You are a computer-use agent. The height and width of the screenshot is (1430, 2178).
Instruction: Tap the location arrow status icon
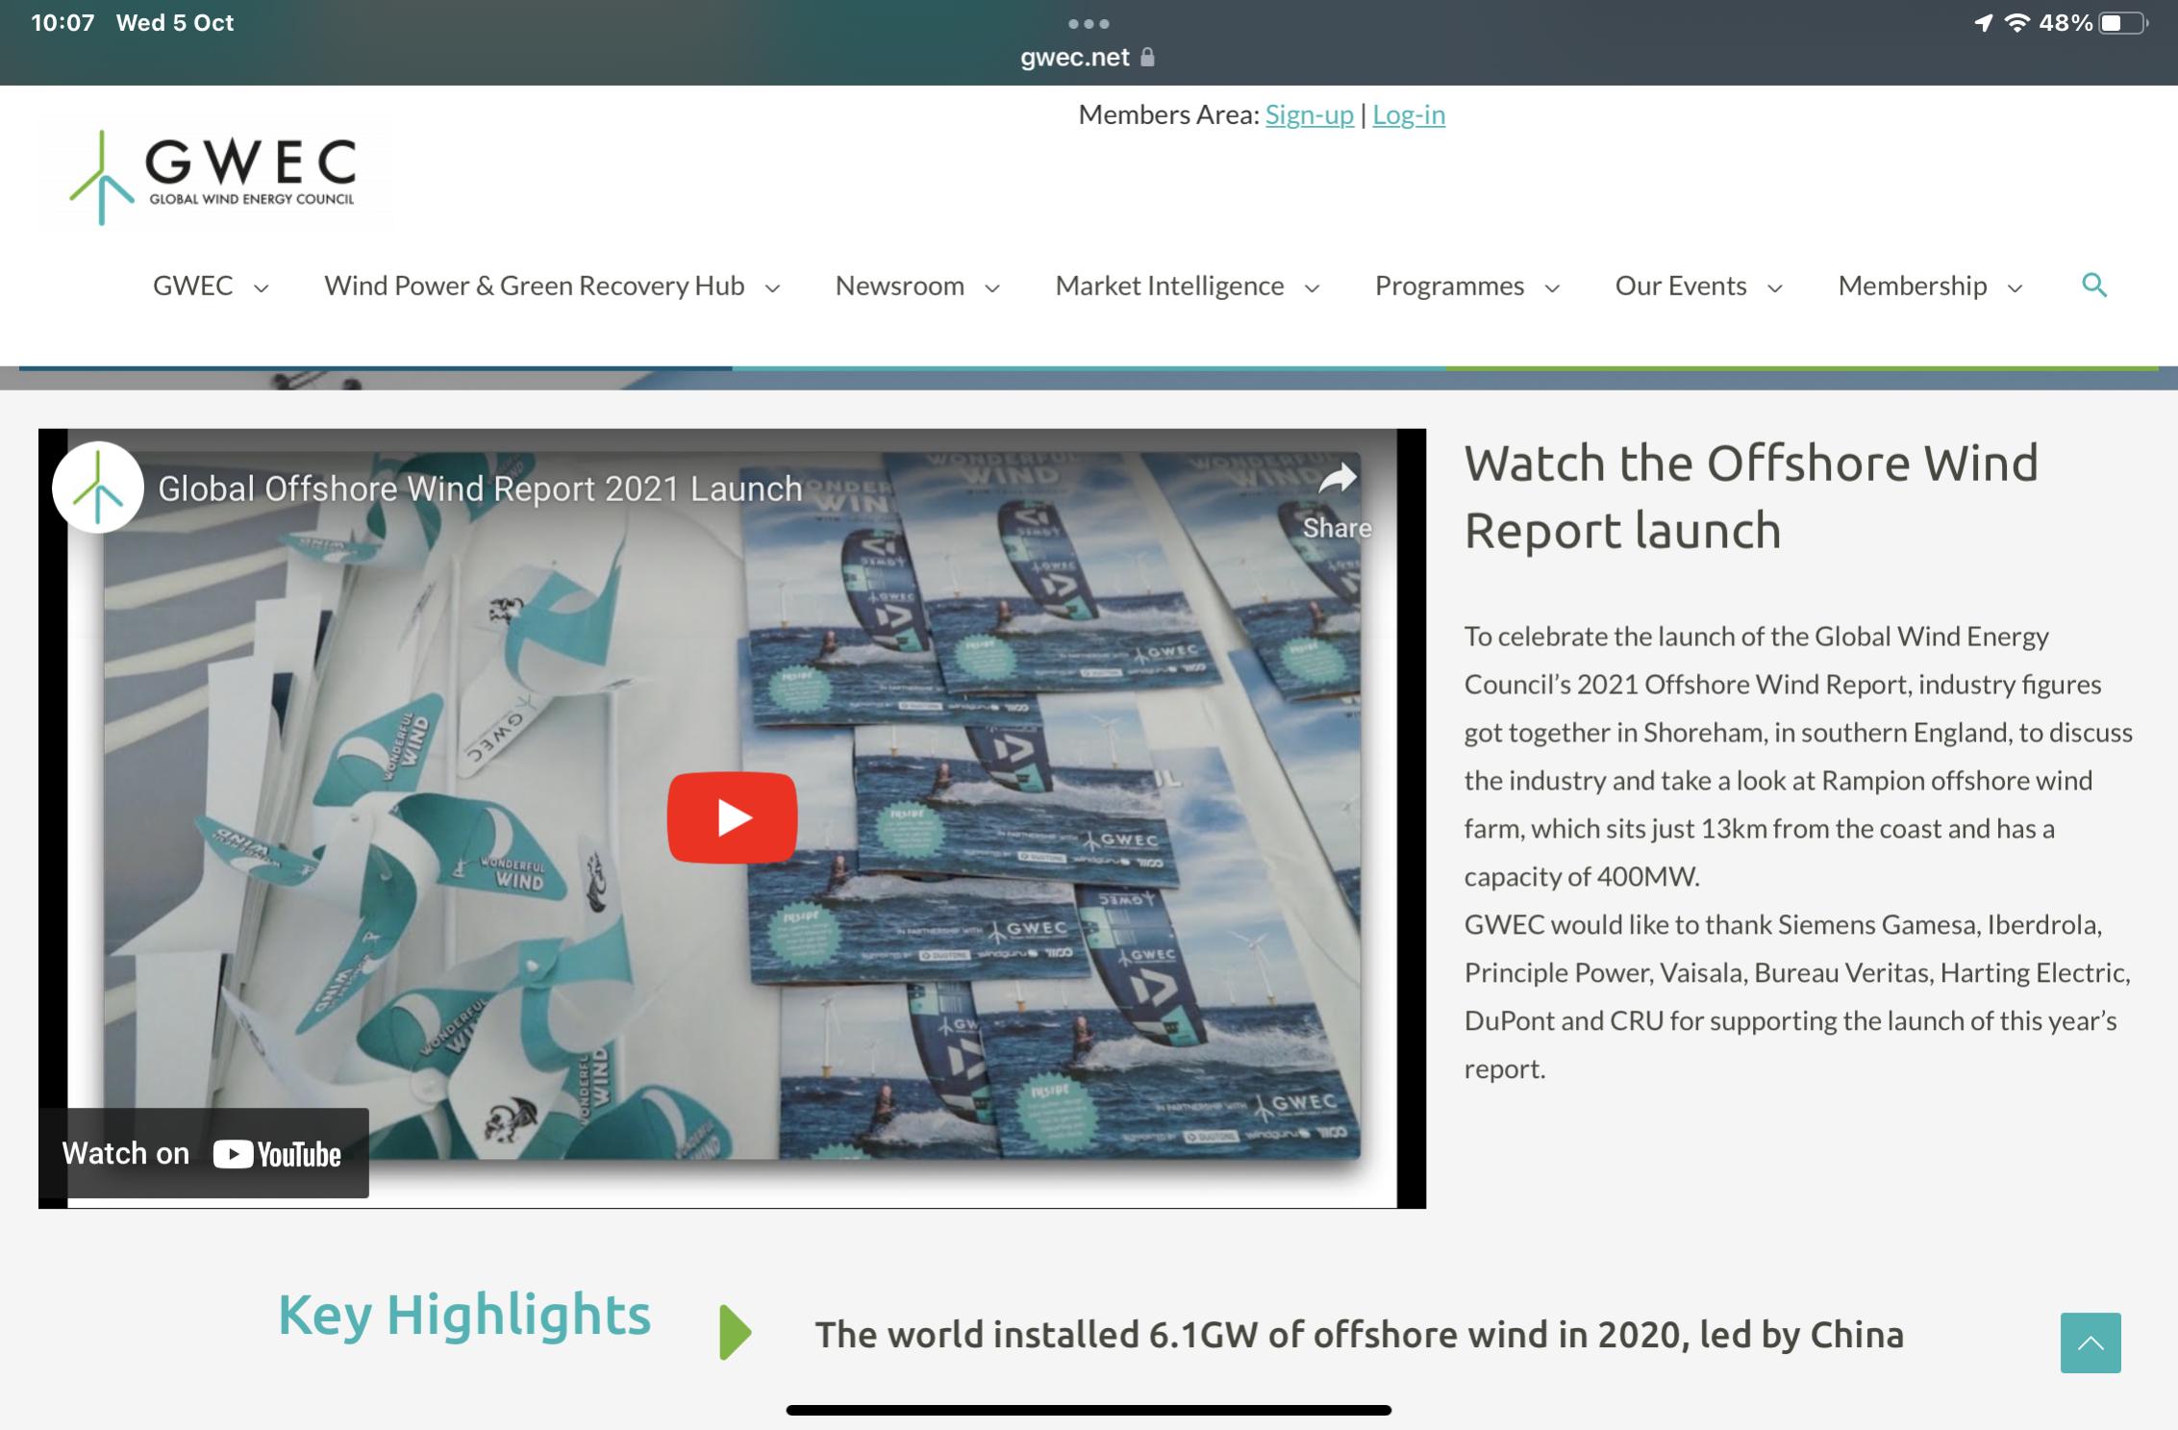click(x=1983, y=23)
